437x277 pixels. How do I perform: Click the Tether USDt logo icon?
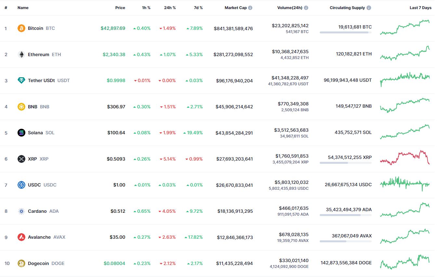point(21,80)
